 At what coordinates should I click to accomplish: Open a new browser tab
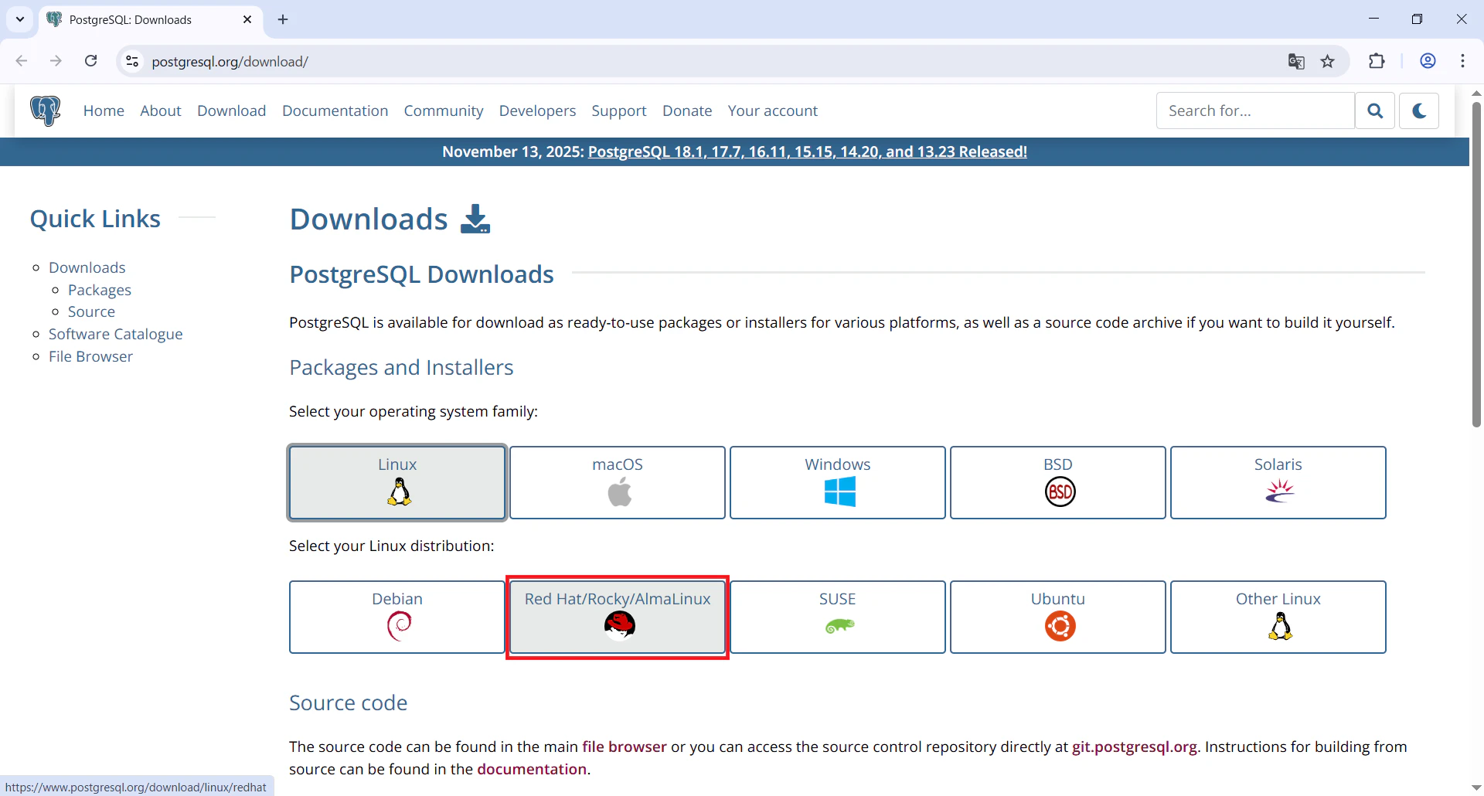[283, 19]
